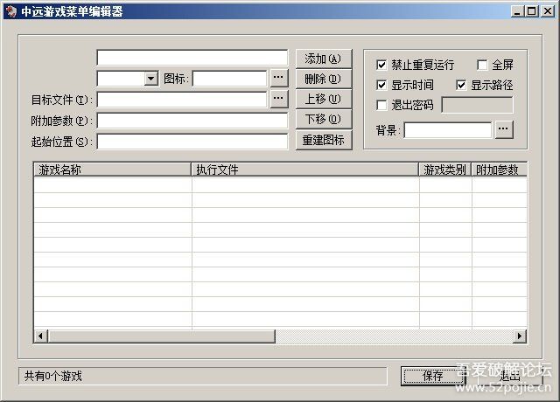Open the game category dropdown
Screen dimensions: 560x402
tap(150, 79)
